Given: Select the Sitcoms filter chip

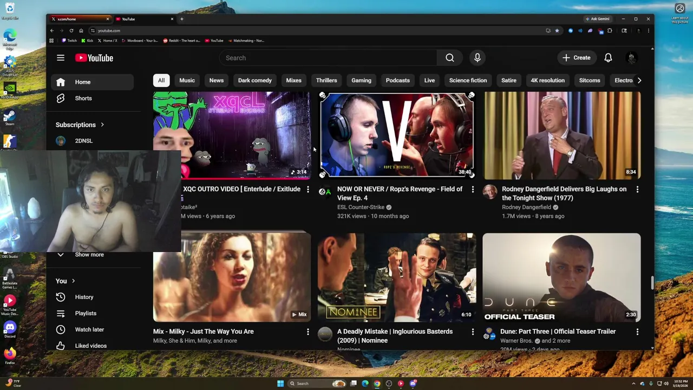Looking at the screenshot, I should [x=590, y=80].
